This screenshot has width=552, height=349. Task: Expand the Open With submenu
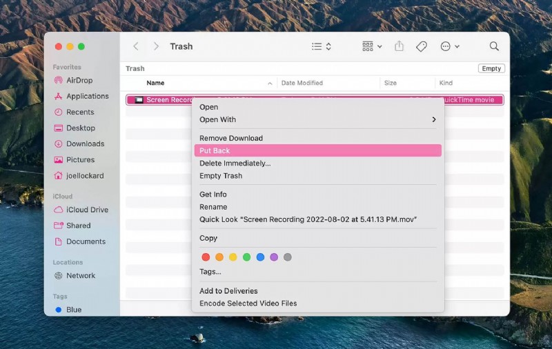point(318,119)
